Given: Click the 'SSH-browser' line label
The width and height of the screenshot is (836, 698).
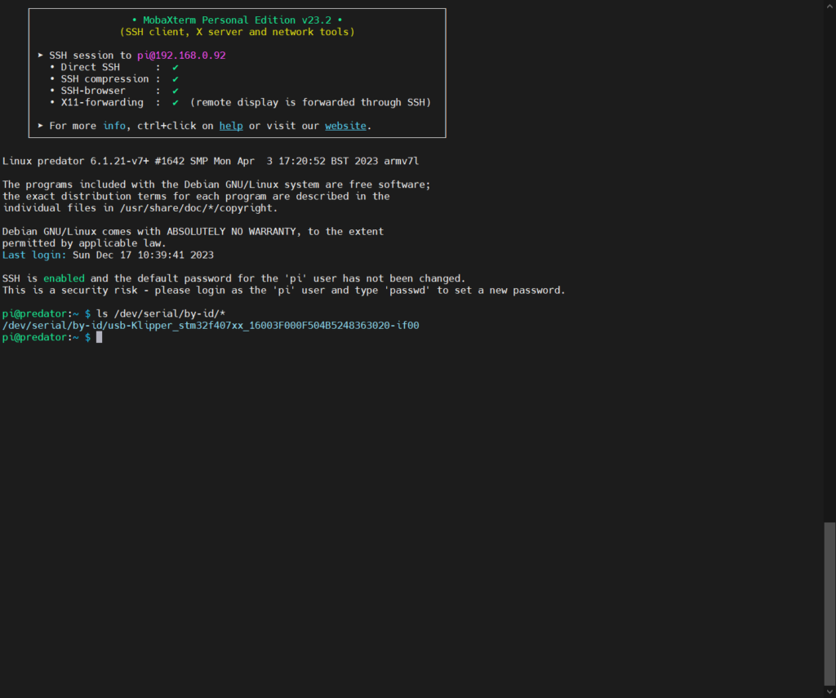Looking at the screenshot, I should click(x=93, y=91).
